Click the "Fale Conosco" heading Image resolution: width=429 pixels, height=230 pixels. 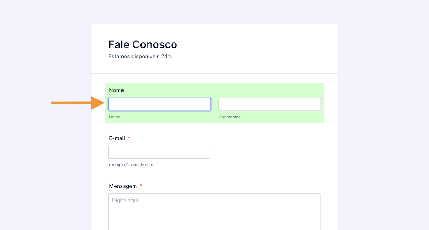(143, 44)
